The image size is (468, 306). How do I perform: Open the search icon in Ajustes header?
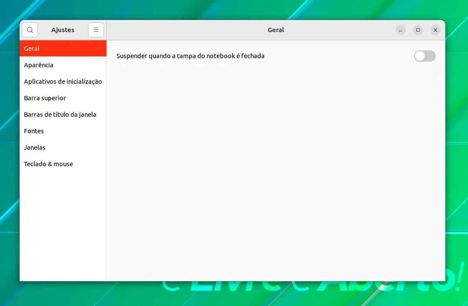click(x=30, y=30)
